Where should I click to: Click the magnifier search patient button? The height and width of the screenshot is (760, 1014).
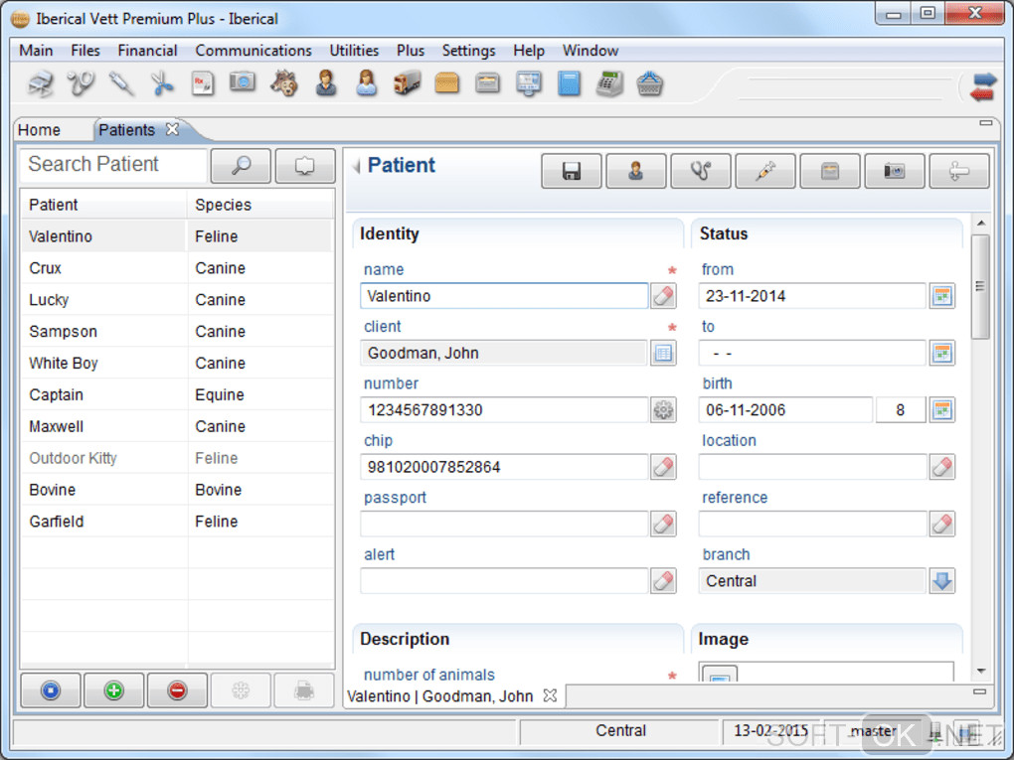pos(241,166)
